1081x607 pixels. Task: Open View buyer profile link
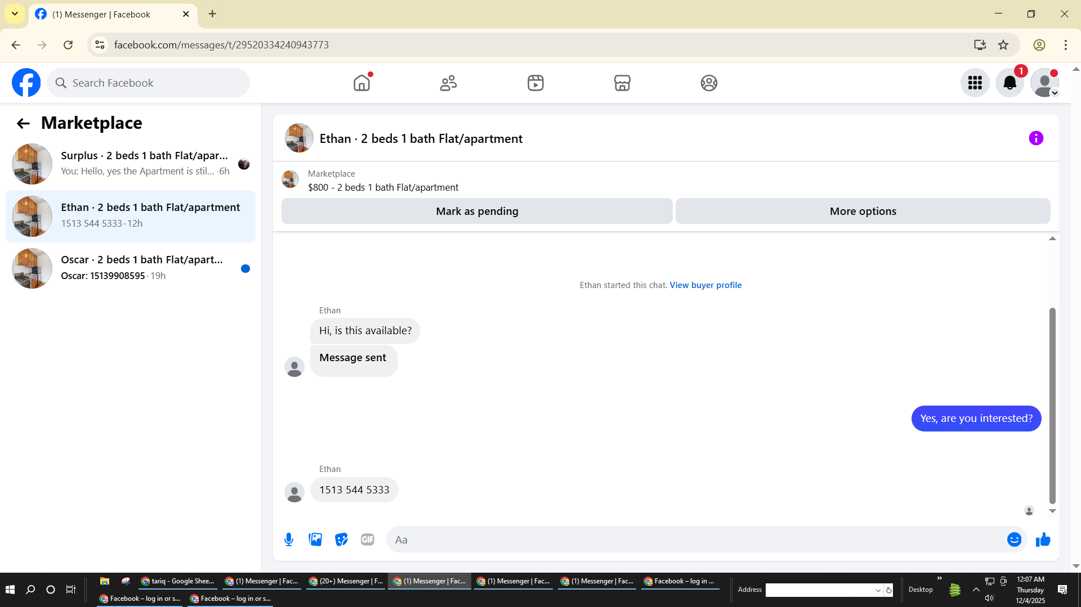coord(705,285)
